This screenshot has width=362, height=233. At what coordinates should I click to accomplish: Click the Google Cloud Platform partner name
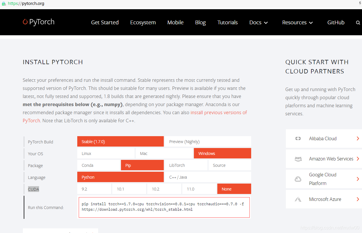point(323,179)
